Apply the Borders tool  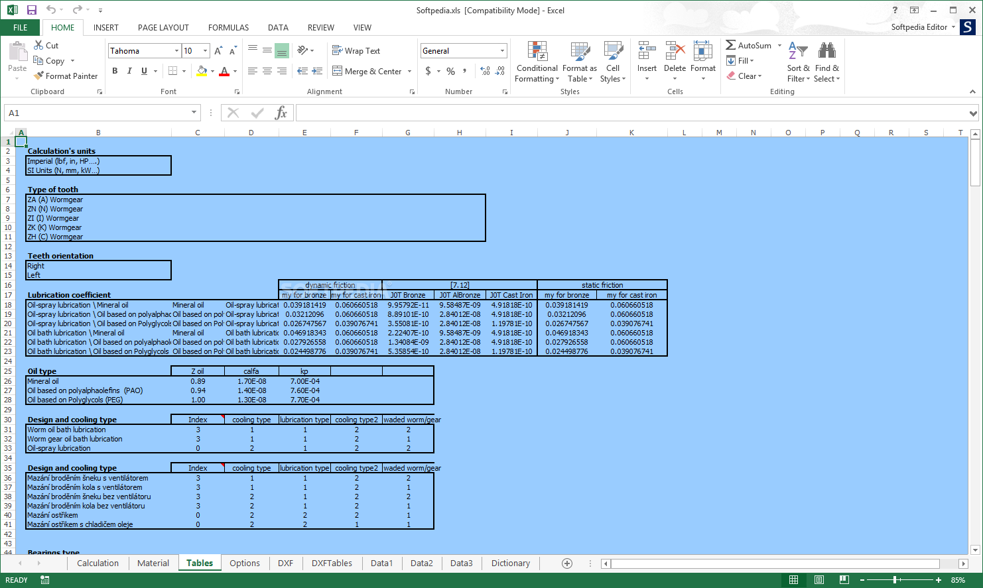tap(172, 70)
